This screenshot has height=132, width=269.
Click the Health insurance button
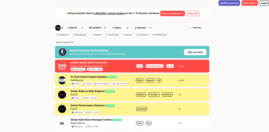pyautogui.click(x=229, y=3)
